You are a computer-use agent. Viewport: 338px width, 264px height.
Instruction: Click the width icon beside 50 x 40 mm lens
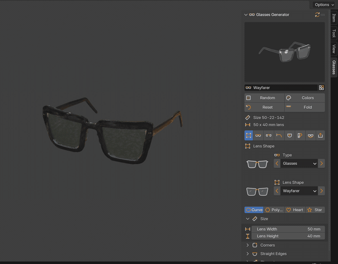[248, 125]
